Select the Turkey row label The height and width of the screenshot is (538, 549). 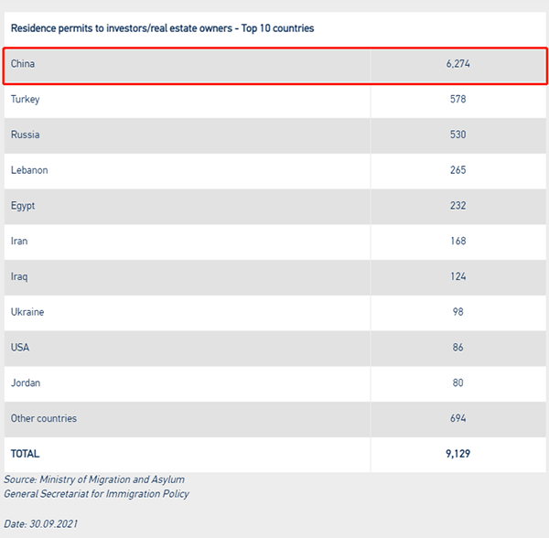click(x=26, y=100)
